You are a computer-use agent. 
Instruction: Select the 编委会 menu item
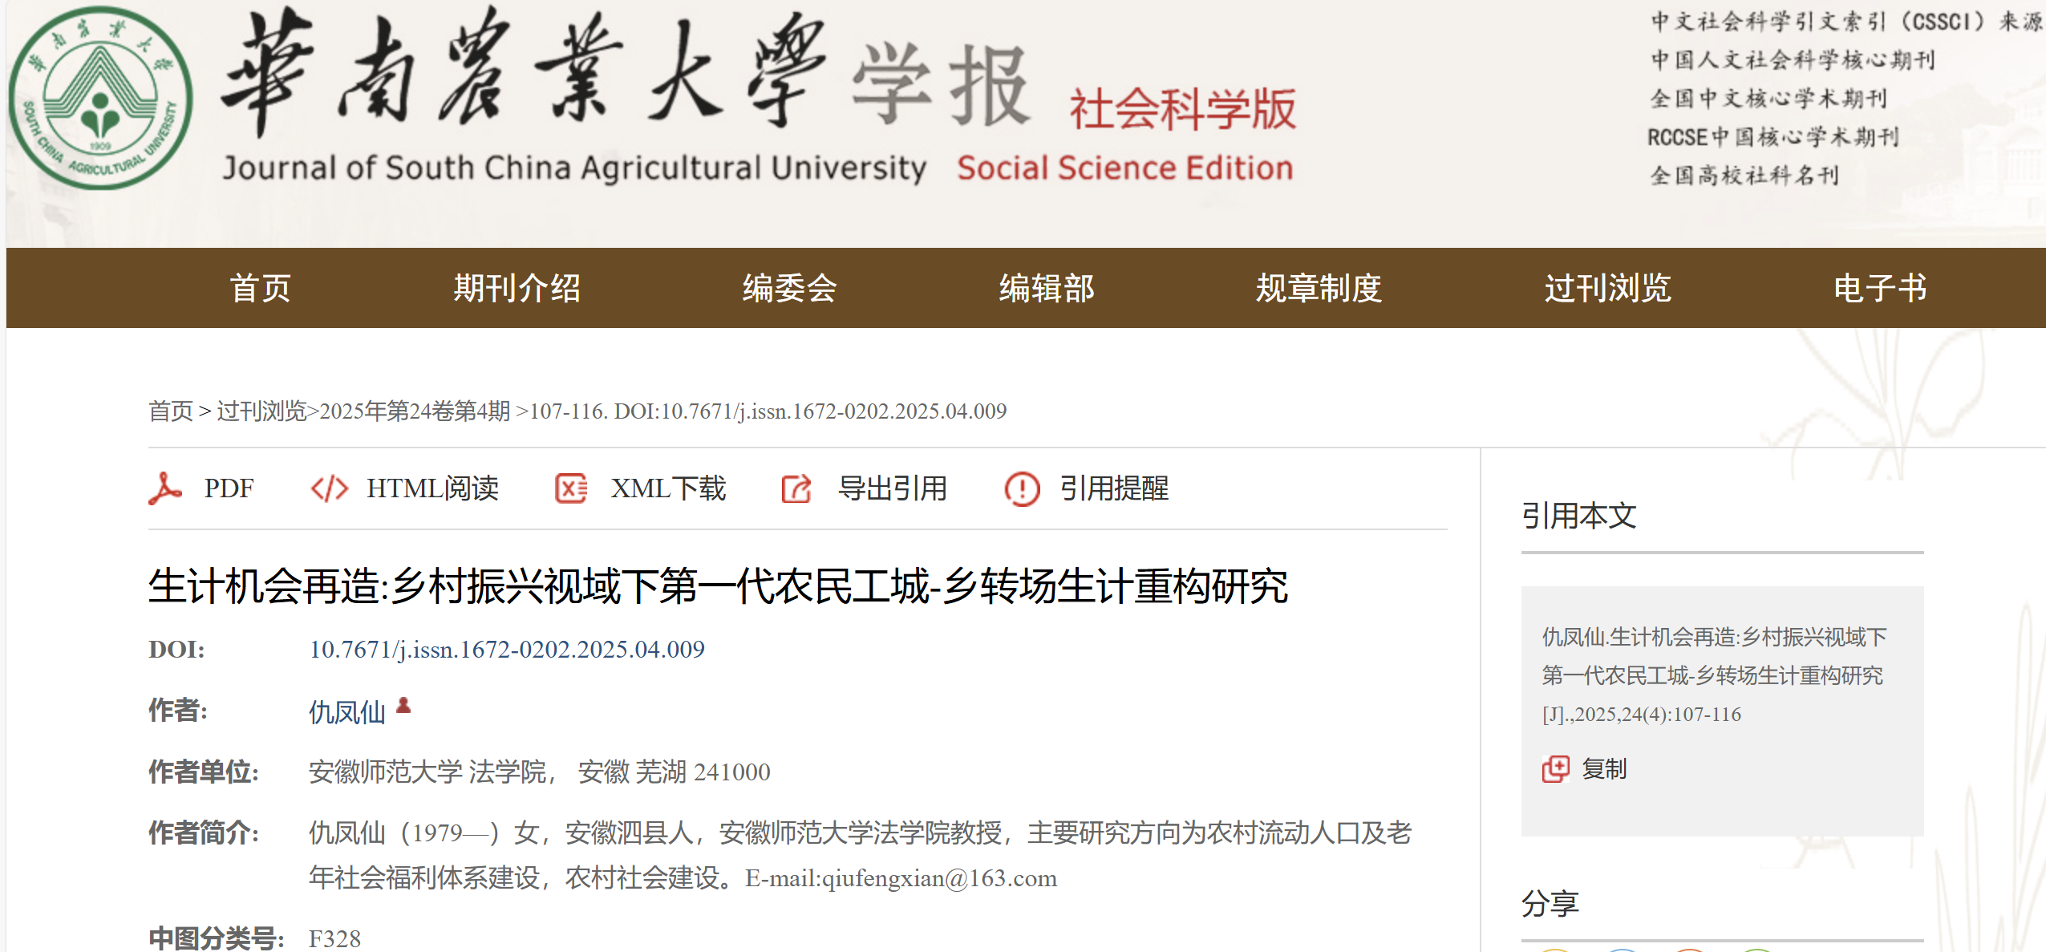[789, 288]
